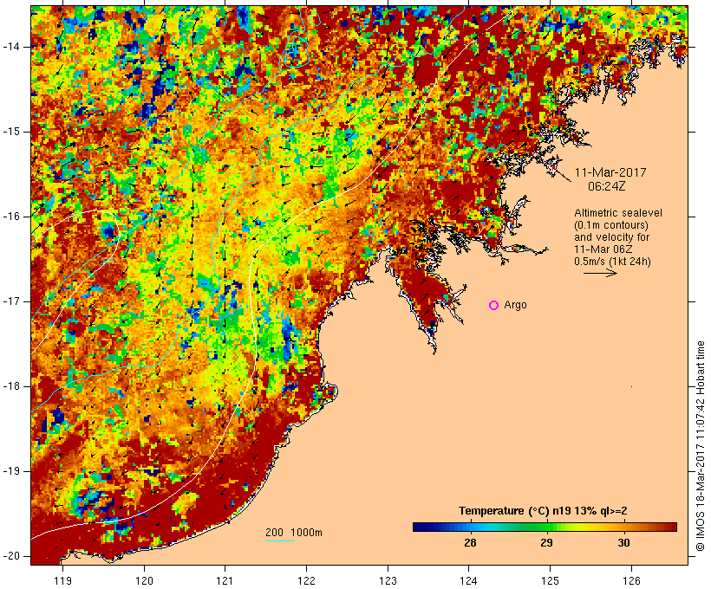Viewport: 711px width, 589px height.
Task: Click the IMOS copyright timestamp text
Action: (701, 446)
